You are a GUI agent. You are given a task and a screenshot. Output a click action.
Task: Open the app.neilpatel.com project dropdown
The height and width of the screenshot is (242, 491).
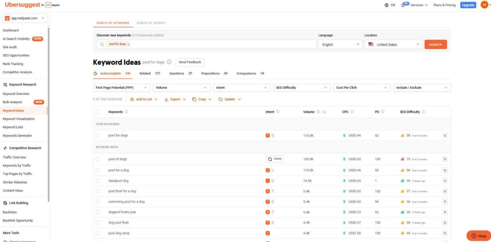tap(25, 18)
